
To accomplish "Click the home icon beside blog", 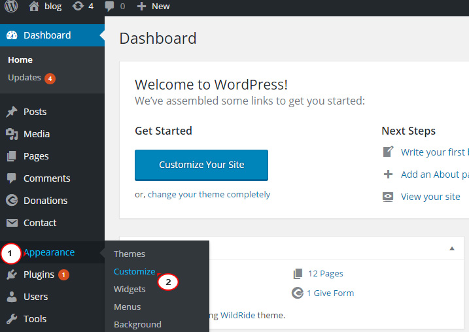I will coord(34,6).
